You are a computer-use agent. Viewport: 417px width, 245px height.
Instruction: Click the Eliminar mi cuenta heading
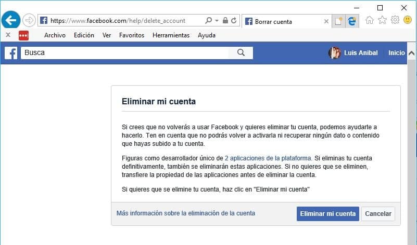(x=159, y=101)
